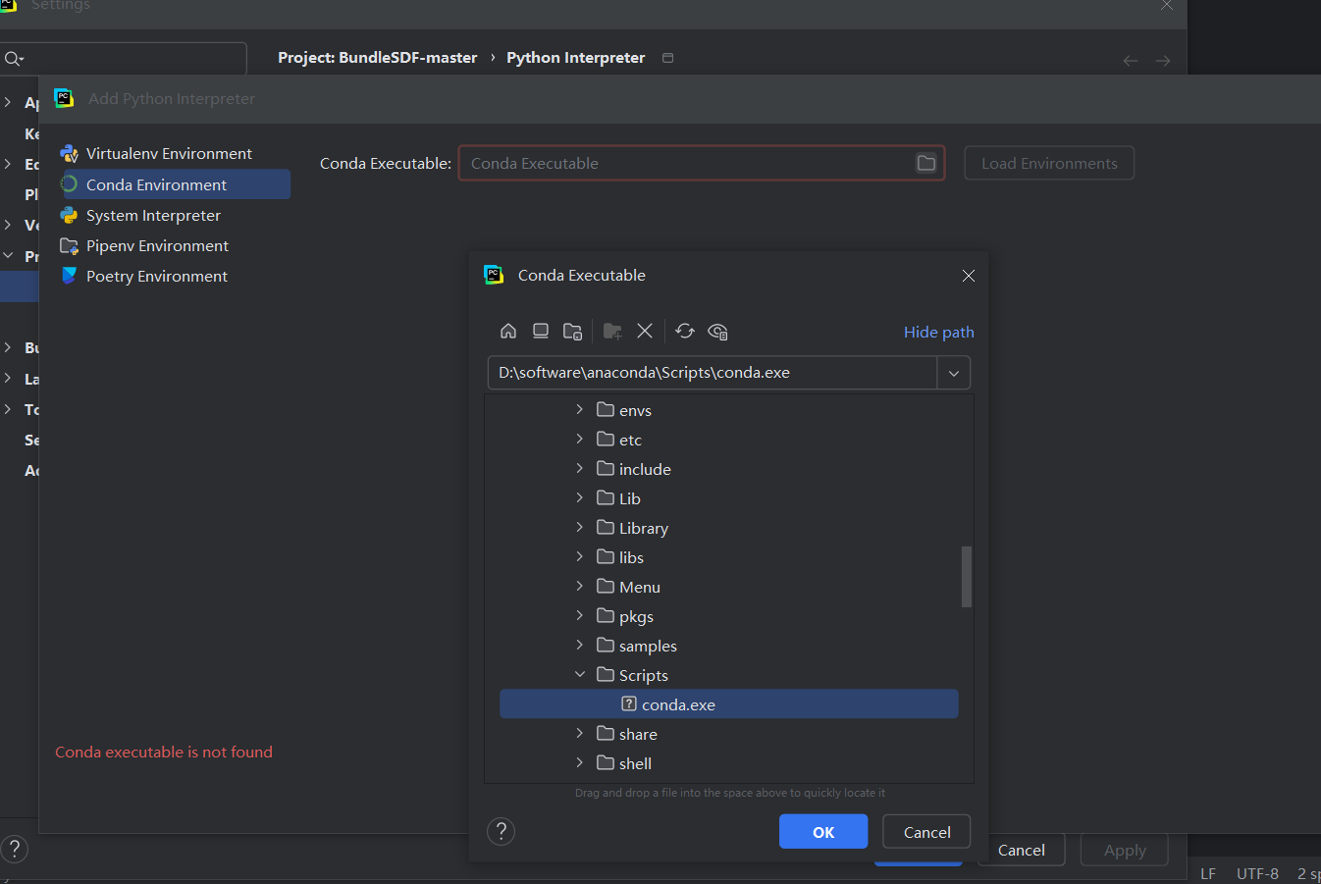This screenshot has width=1321, height=884.
Task: Close the Conda Executable dialog
Action: coord(969,276)
